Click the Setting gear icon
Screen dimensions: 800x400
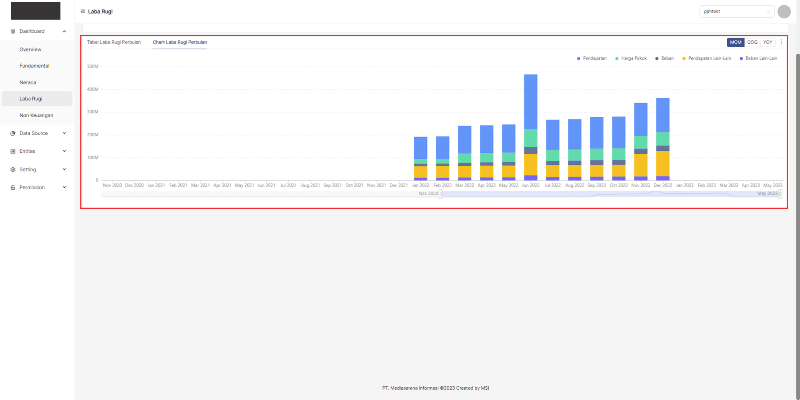(13, 170)
